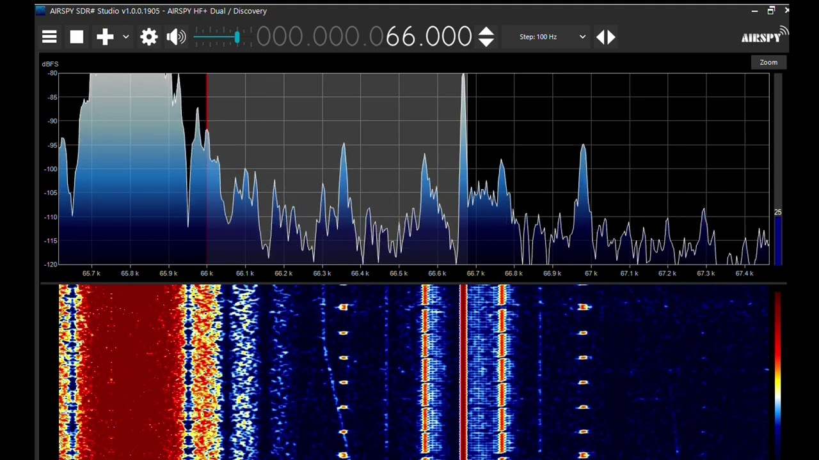Click the Zoom button above the spectrum
819x460 pixels.
tap(768, 62)
